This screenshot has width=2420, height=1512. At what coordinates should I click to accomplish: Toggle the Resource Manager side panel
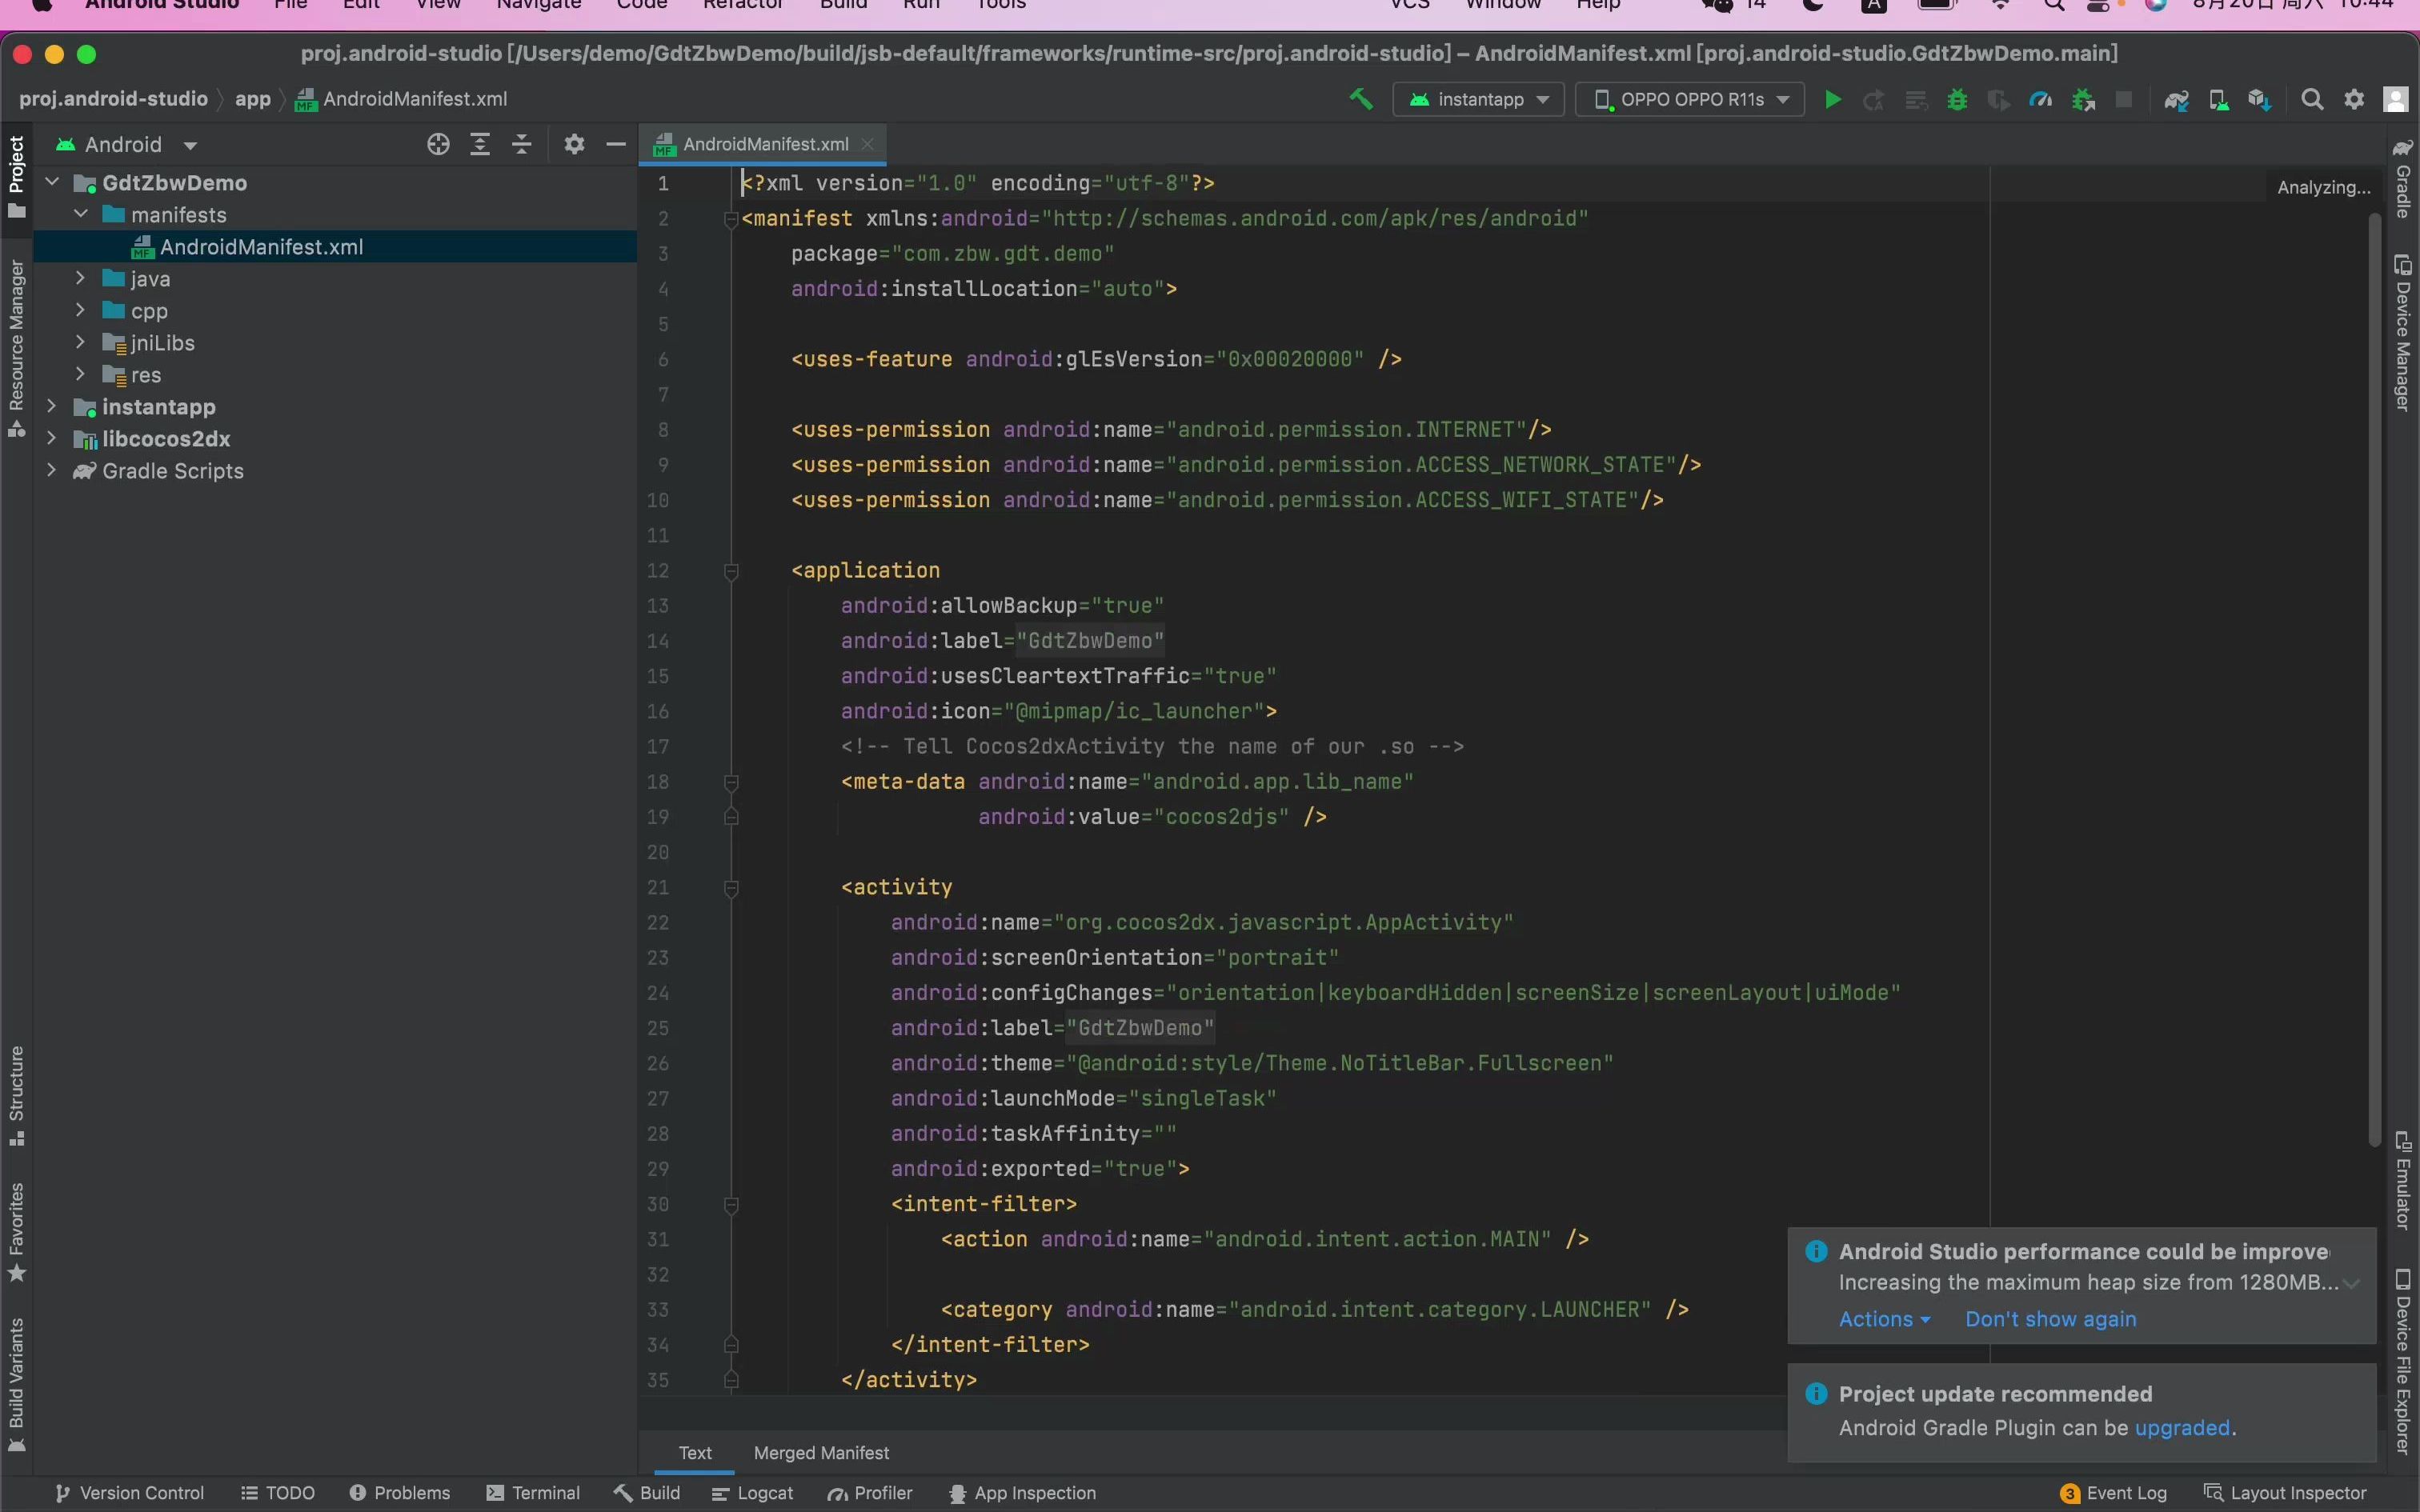(x=16, y=348)
